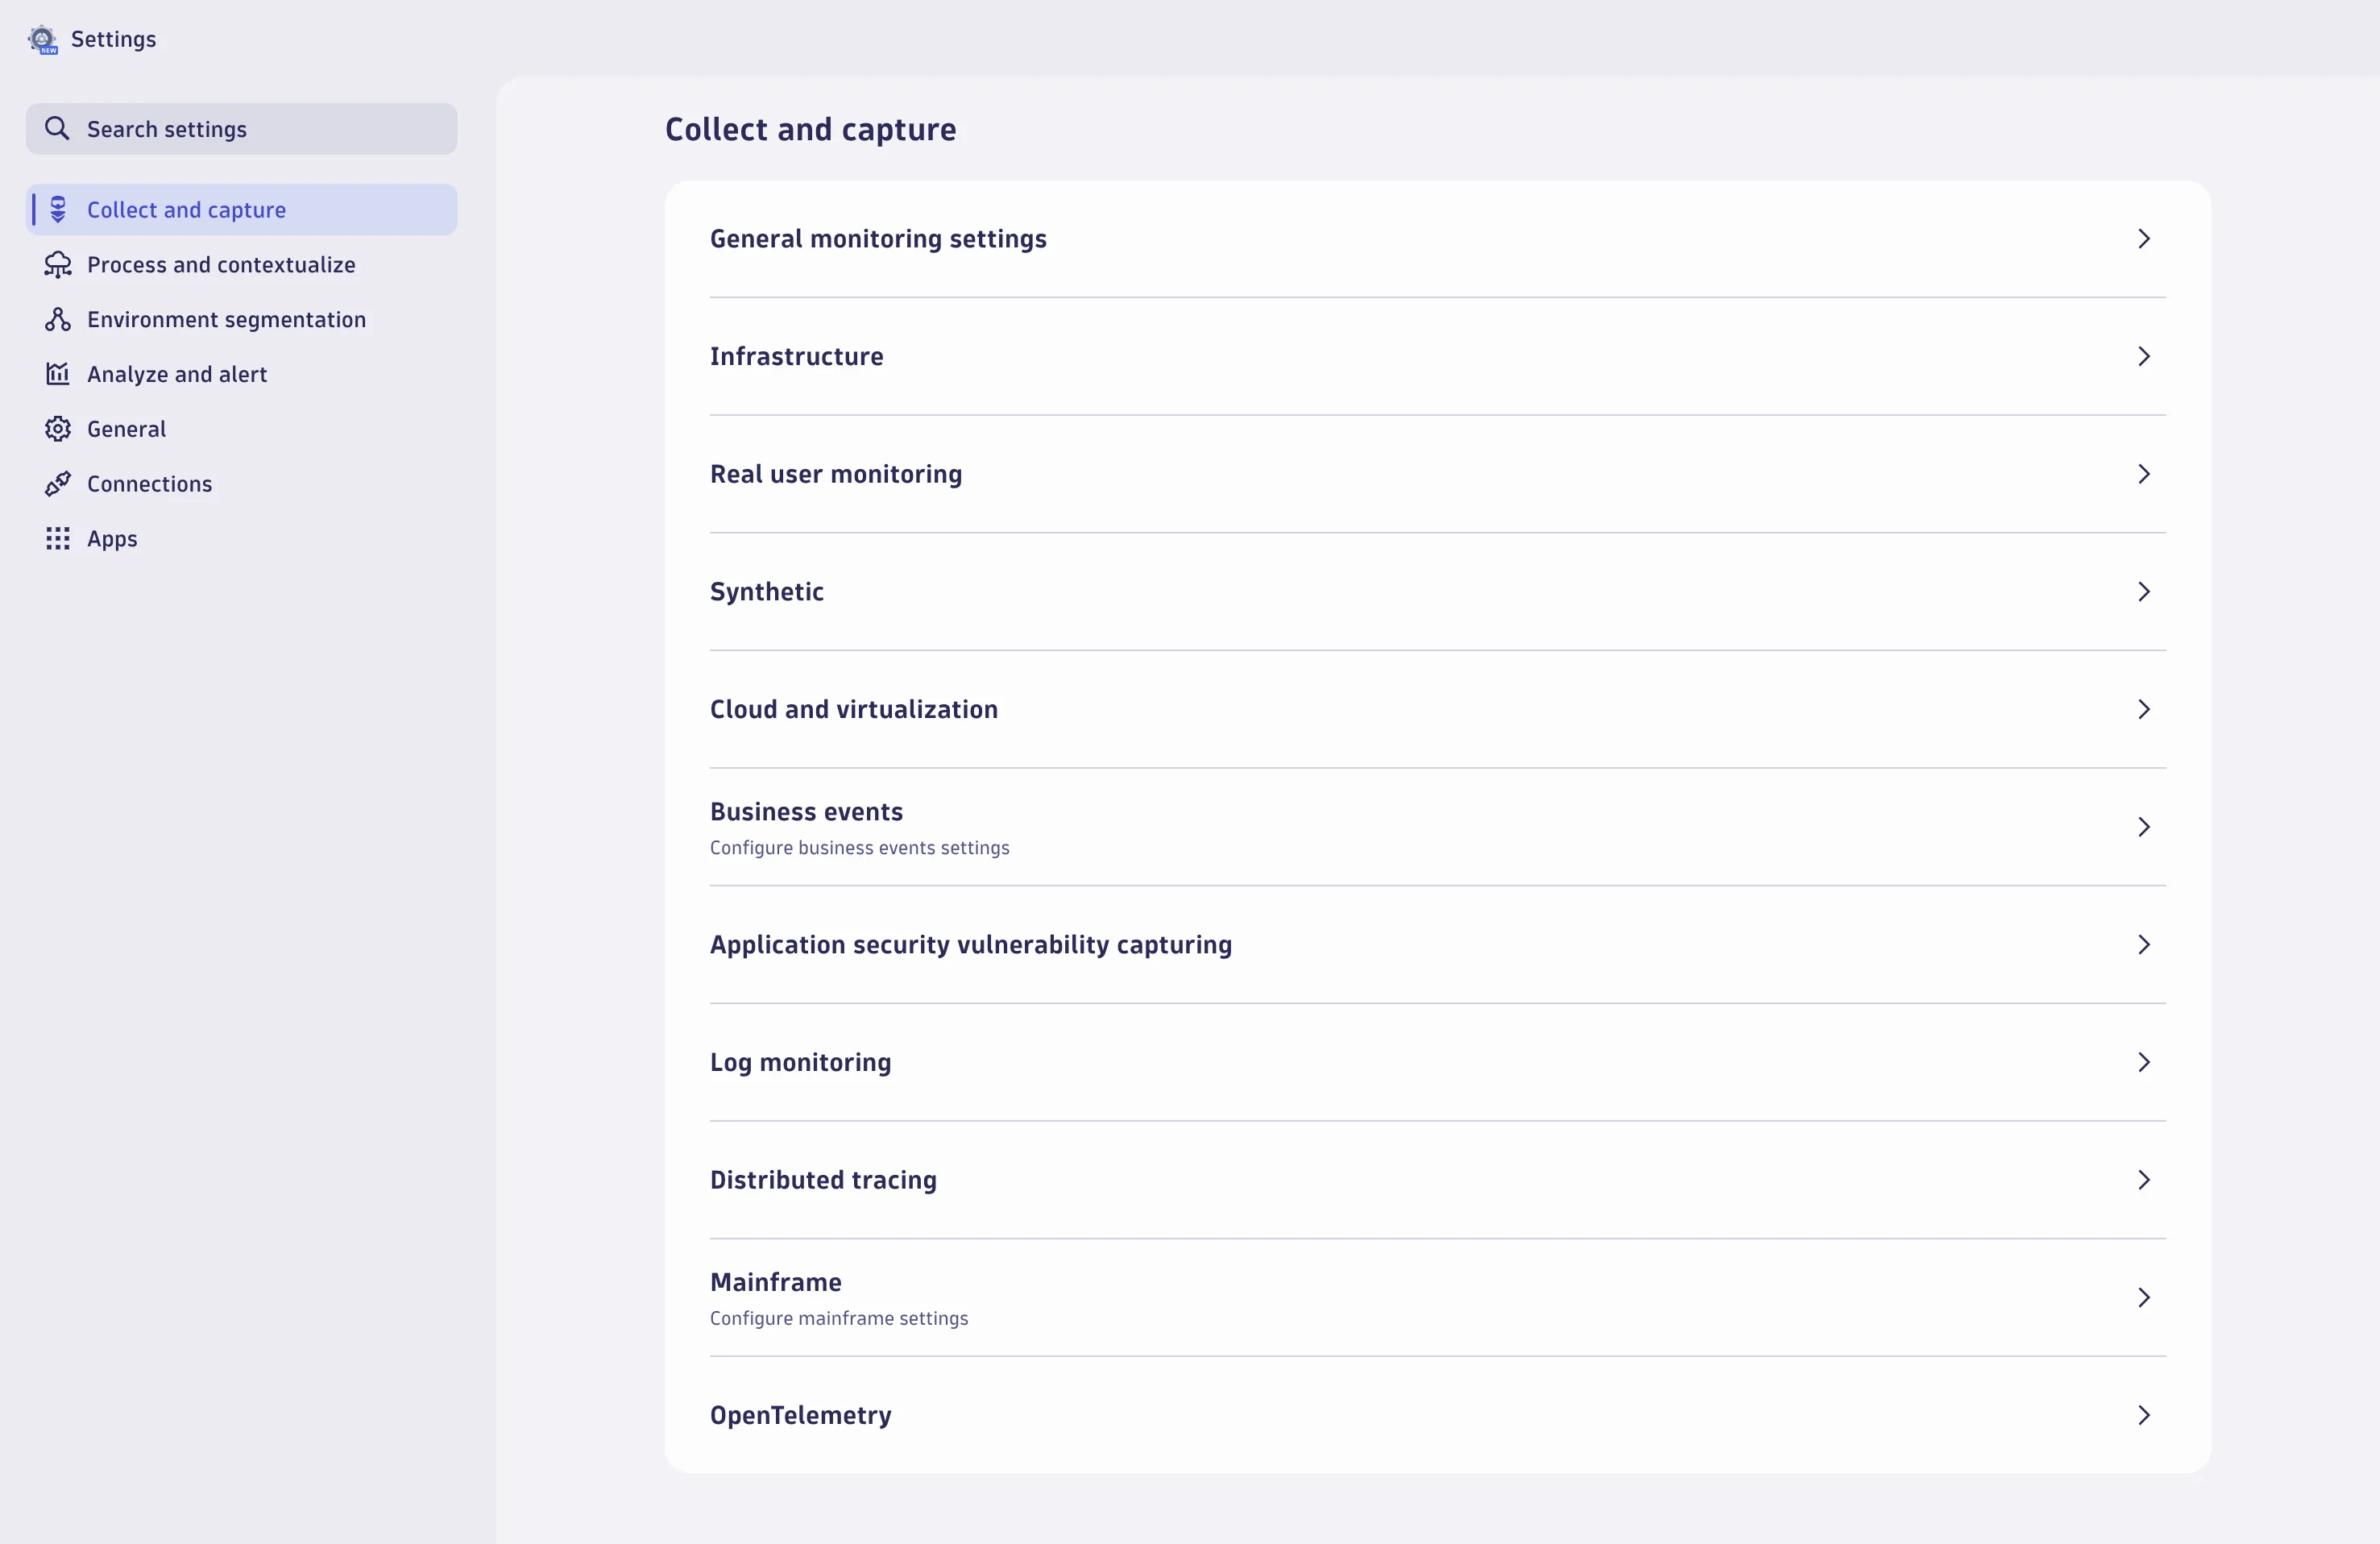The width and height of the screenshot is (2380, 1544).
Task: Open General monitoring settings
Action: 878,238
